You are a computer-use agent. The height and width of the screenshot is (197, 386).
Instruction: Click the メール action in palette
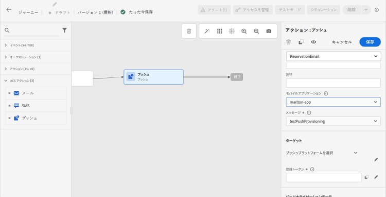(36, 93)
